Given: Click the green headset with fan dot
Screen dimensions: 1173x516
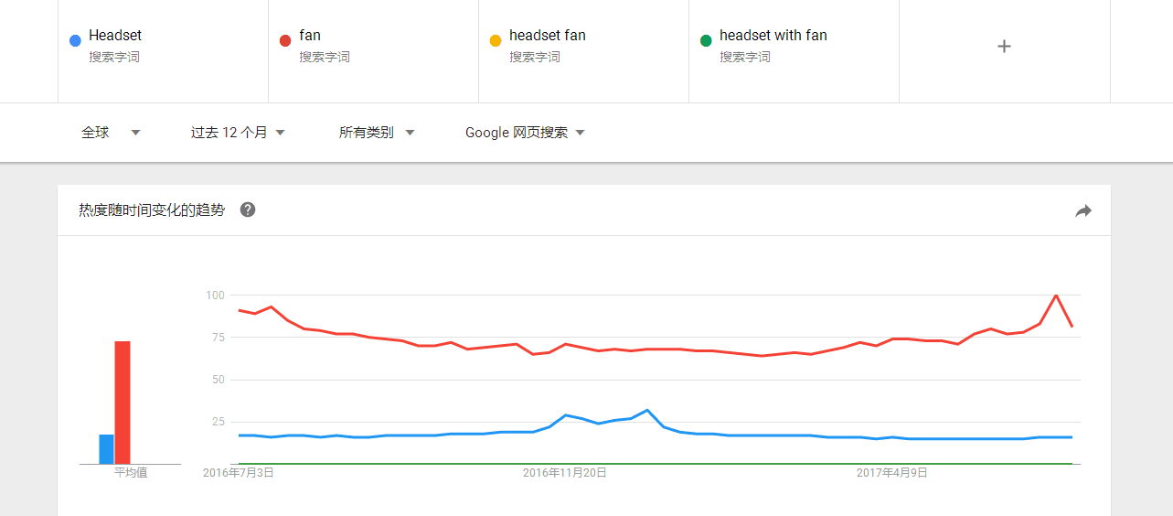Looking at the screenshot, I should pyautogui.click(x=706, y=40).
